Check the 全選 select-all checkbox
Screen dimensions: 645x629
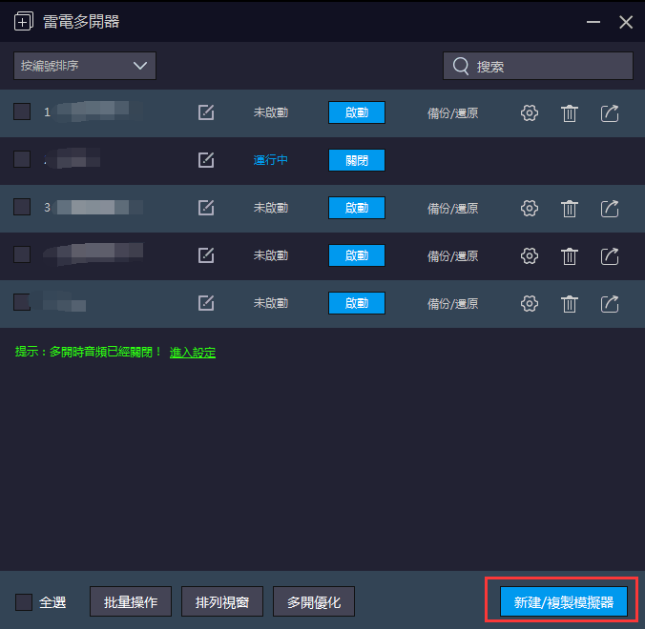(x=24, y=602)
